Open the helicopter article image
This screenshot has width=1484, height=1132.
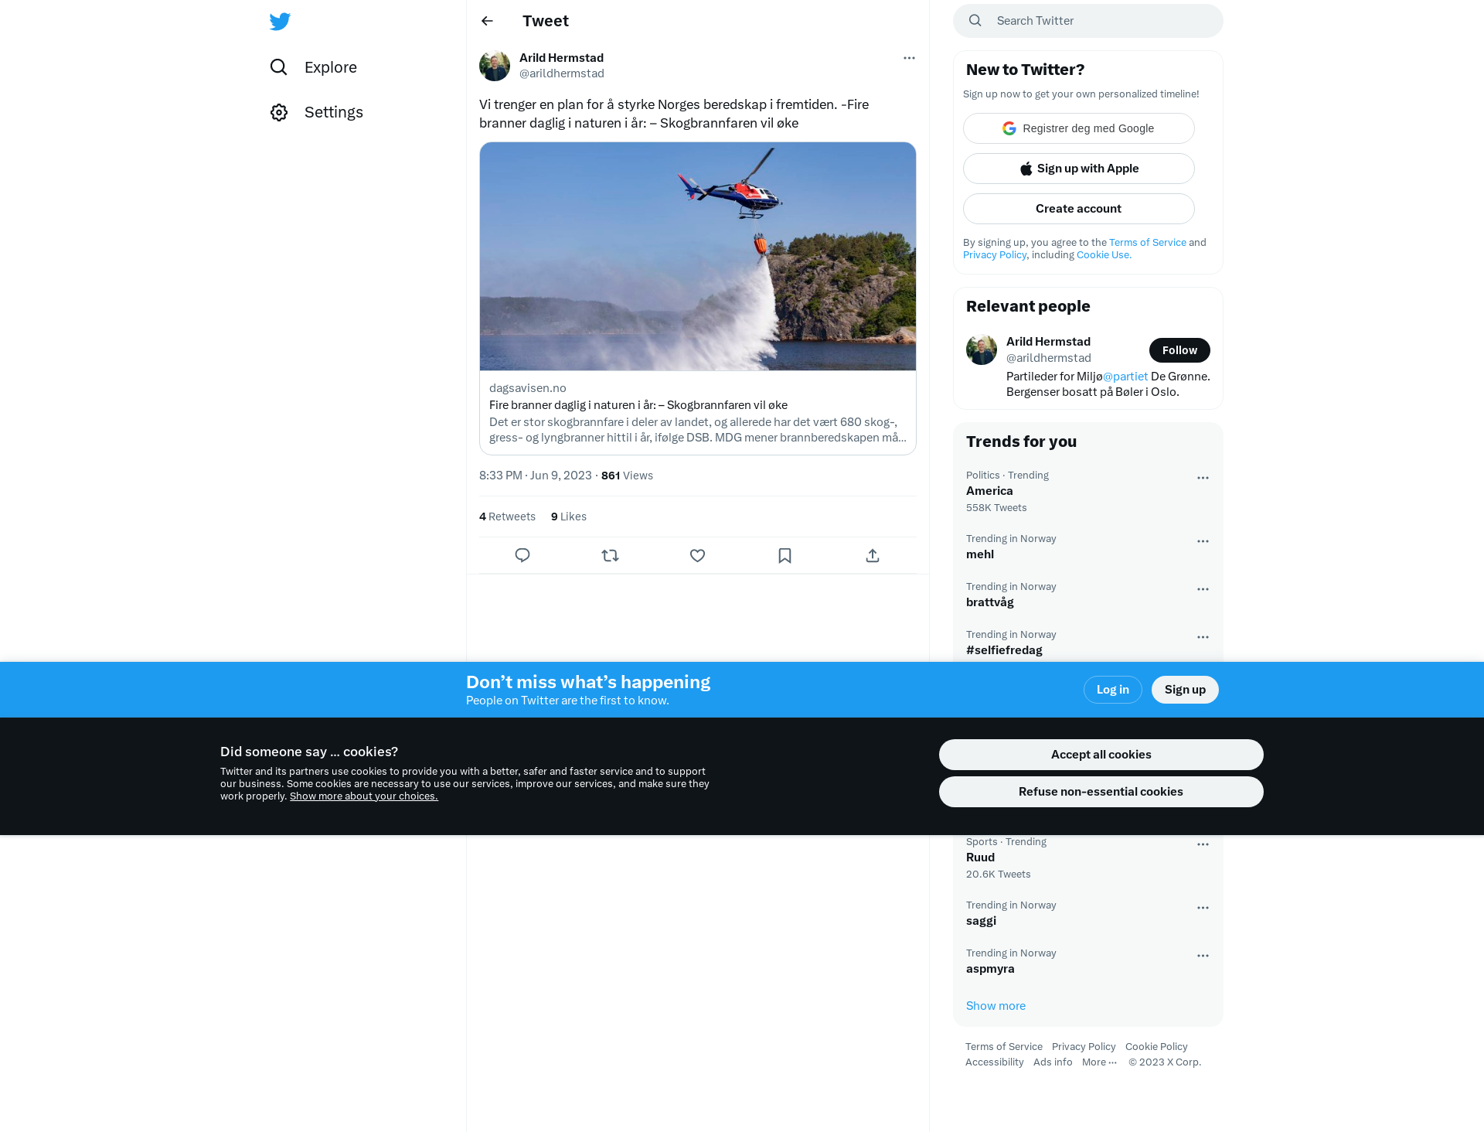point(698,256)
